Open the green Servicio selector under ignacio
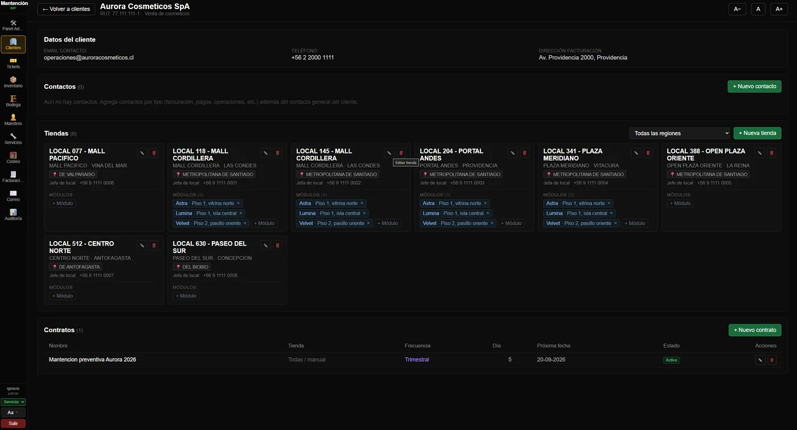The width and height of the screenshot is (797, 430). tap(13, 402)
